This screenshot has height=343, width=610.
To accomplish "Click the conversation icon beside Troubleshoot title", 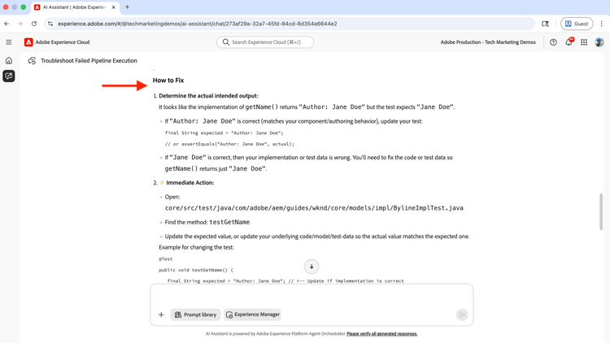I will pyautogui.click(x=32, y=61).
